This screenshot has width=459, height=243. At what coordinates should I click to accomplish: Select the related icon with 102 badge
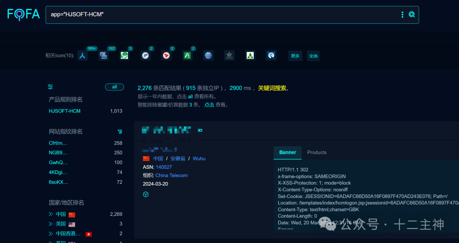tap(103, 56)
